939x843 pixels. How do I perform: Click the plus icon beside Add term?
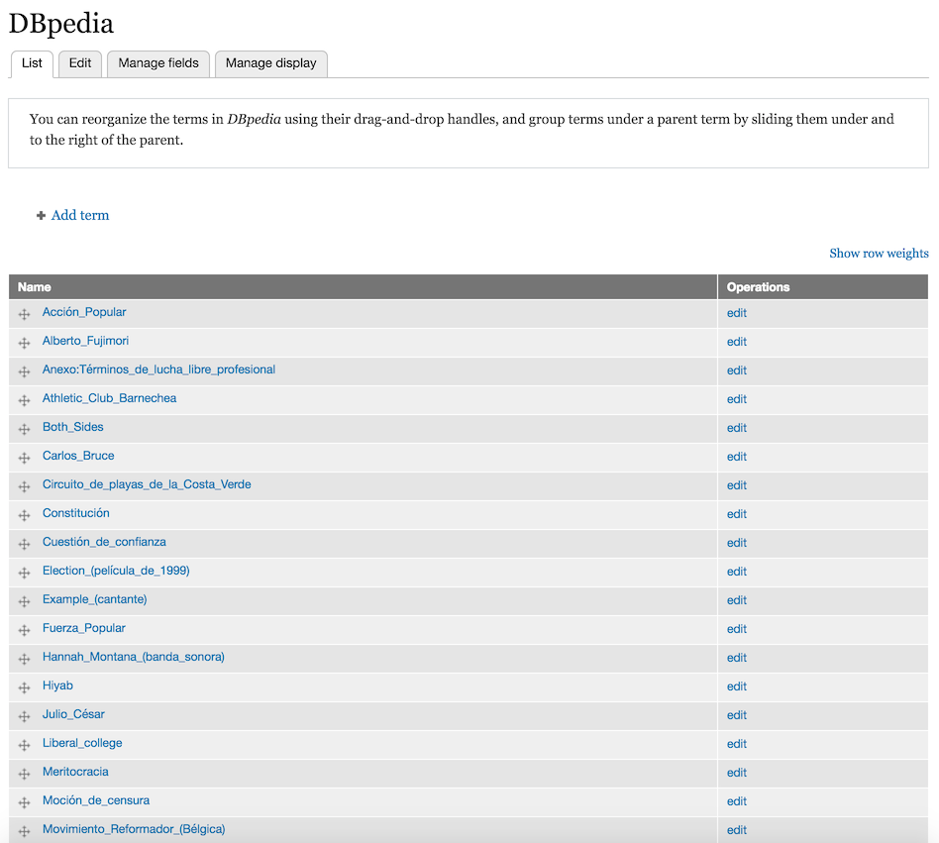[41, 215]
